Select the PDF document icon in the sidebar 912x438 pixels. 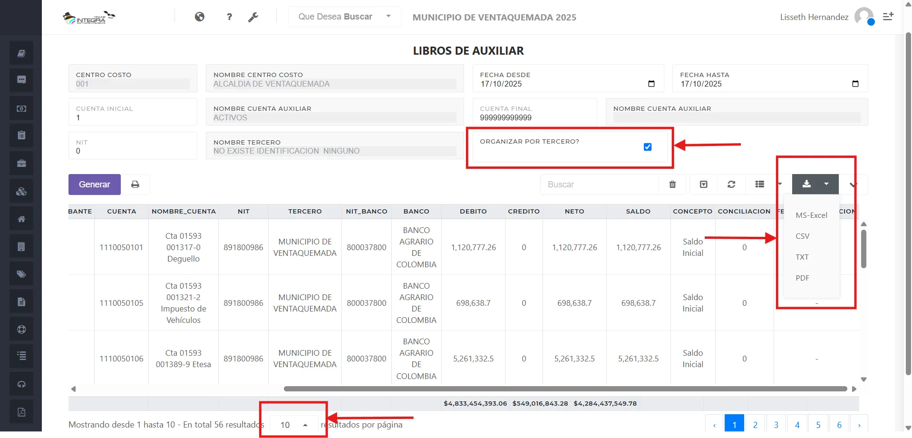[x=21, y=411]
